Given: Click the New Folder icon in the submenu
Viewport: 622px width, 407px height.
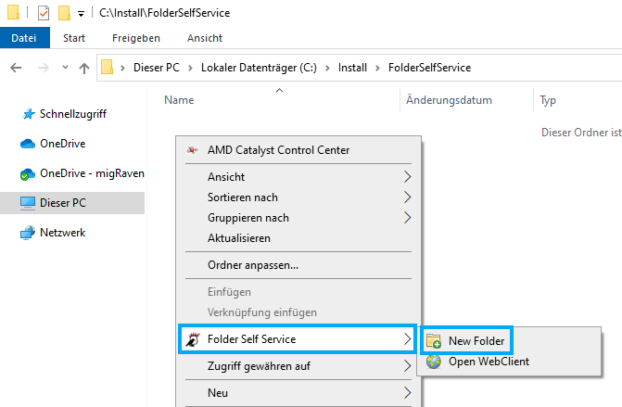Looking at the screenshot, I should pyautogui.click(x=434, y=341).
